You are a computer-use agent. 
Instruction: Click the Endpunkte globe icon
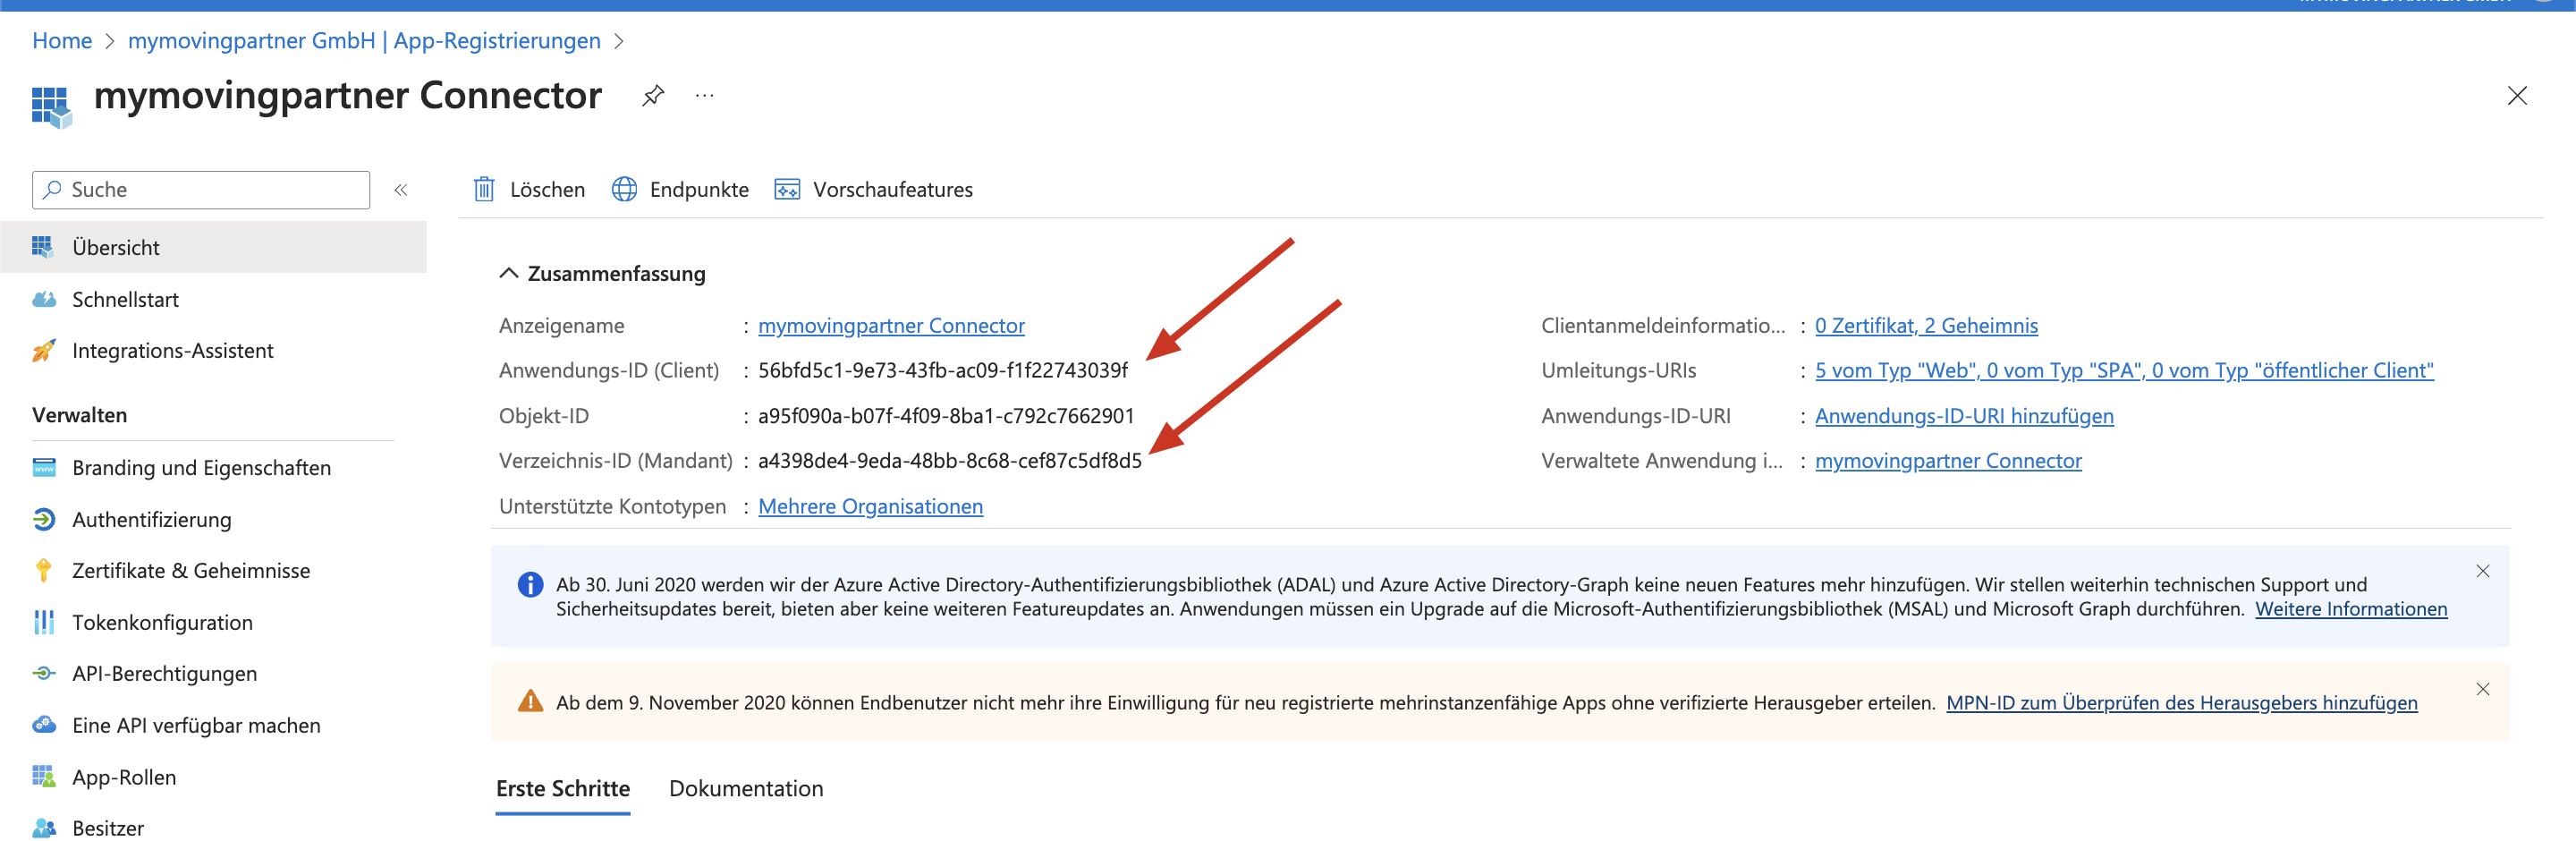(x=624, y=189)
